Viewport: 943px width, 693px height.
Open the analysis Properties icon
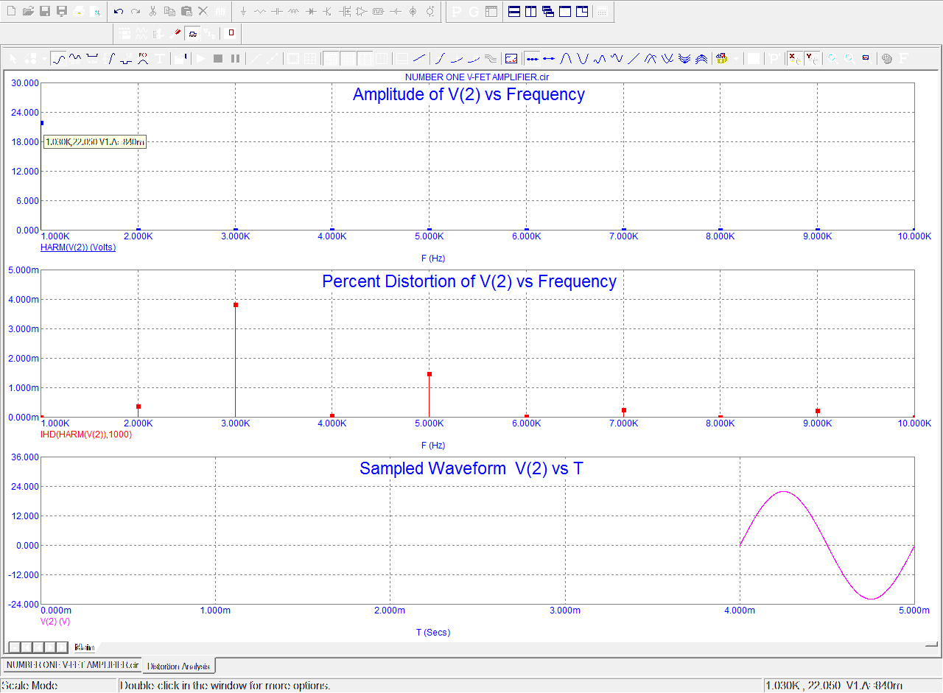(x=180, y=59)
